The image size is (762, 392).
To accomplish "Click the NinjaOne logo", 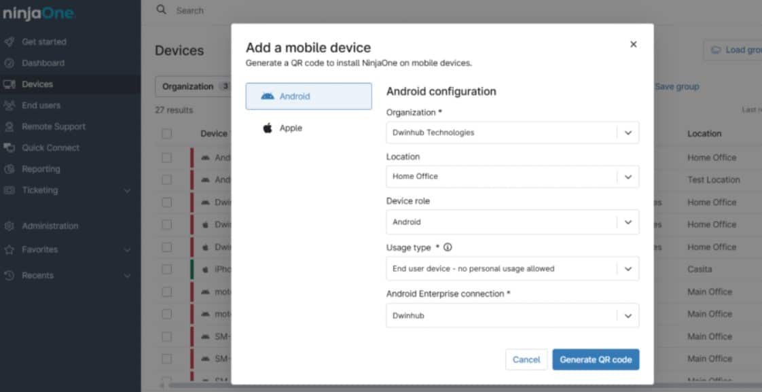I will pos(38,14).
